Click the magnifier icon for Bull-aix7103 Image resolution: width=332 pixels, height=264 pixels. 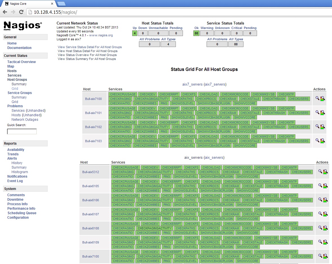(317, 140)
